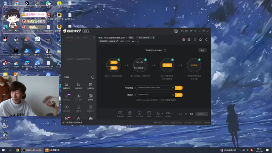
Task: Toggle the eye preview icon in bottom bar
Action: tap(186, 114)
